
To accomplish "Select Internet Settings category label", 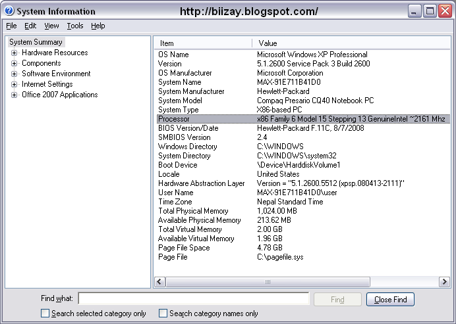I will pos(47,84).
